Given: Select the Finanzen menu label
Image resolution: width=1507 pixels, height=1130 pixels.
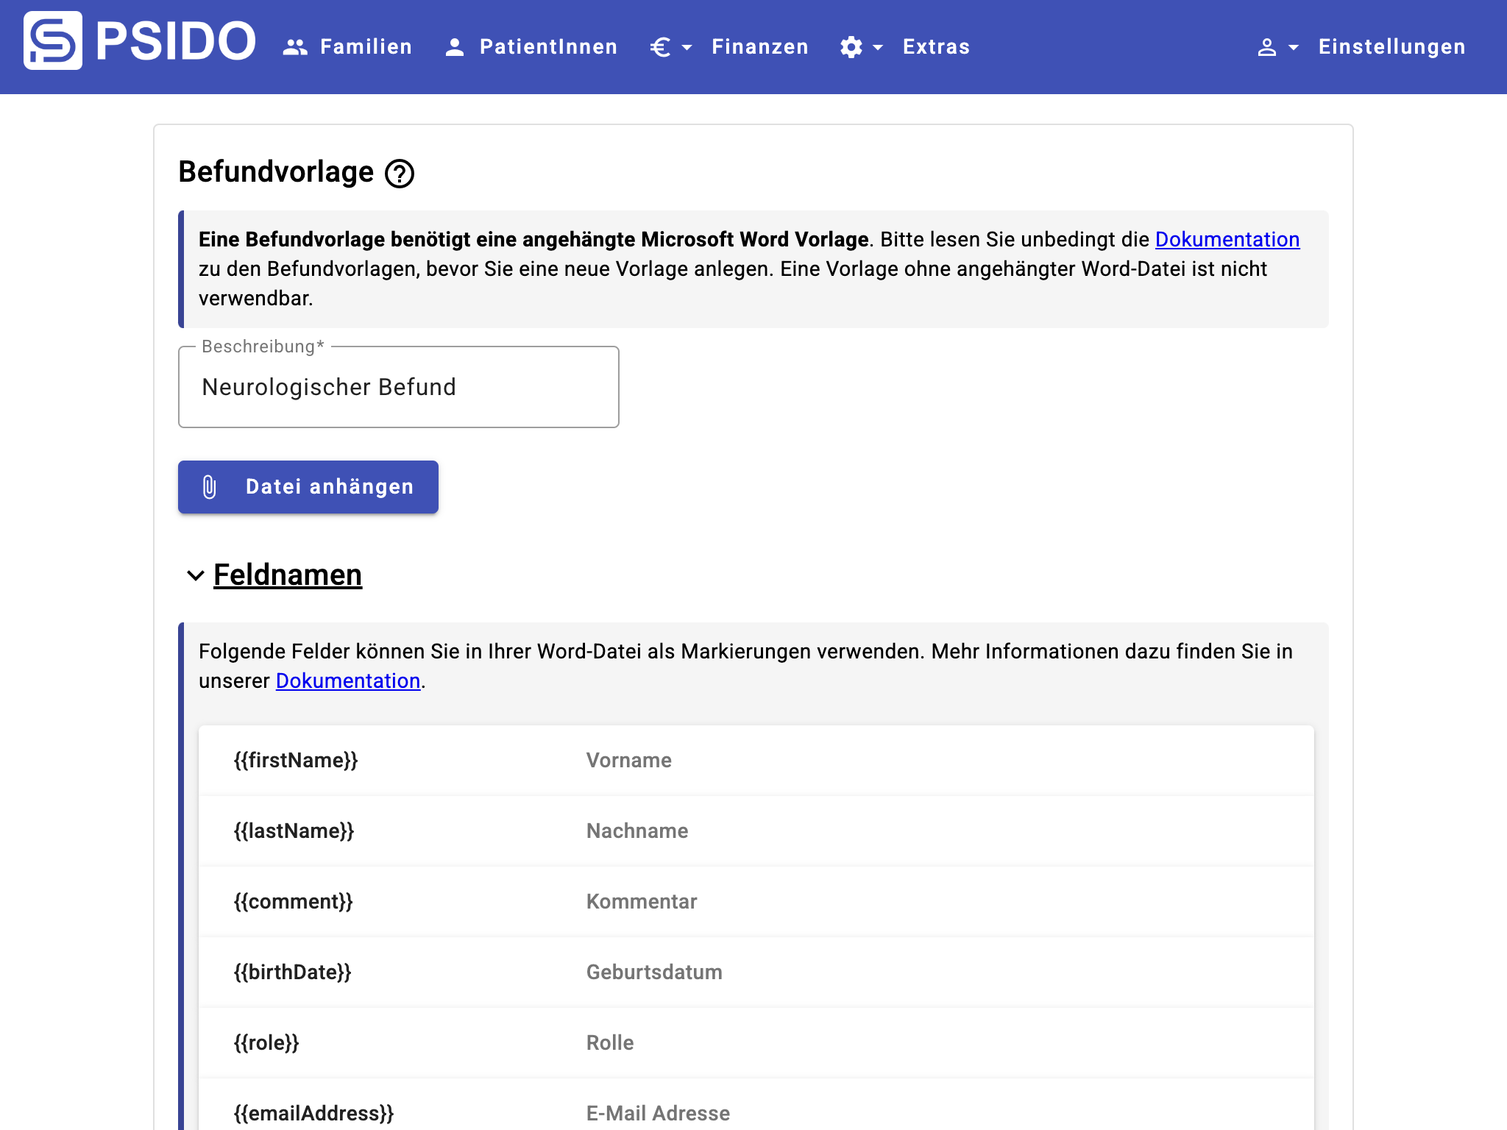Looking at the screenshot, I should [759, 47].
